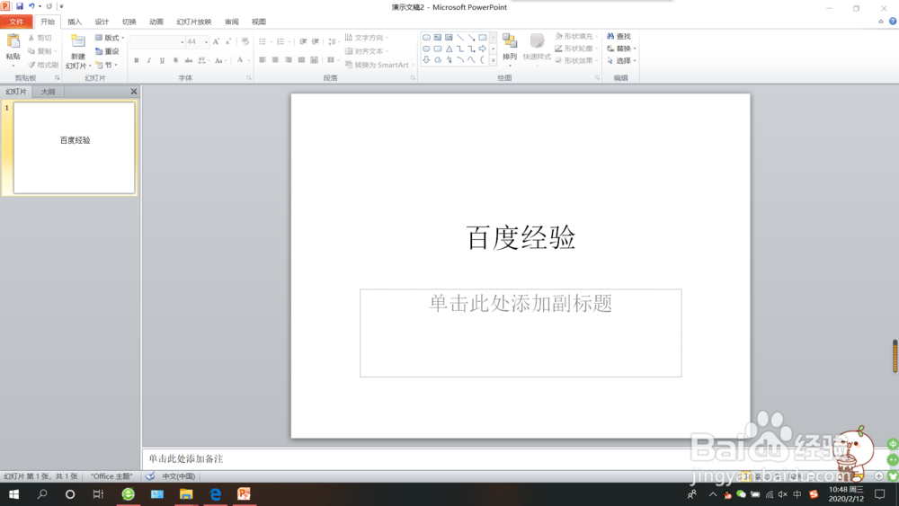Toggle Underline formatting
The height and width of the screenshot is (506, 899).
coord(162,60)
